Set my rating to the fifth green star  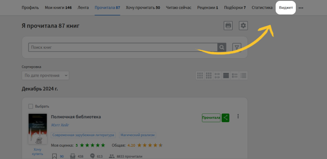pos(103,145)
